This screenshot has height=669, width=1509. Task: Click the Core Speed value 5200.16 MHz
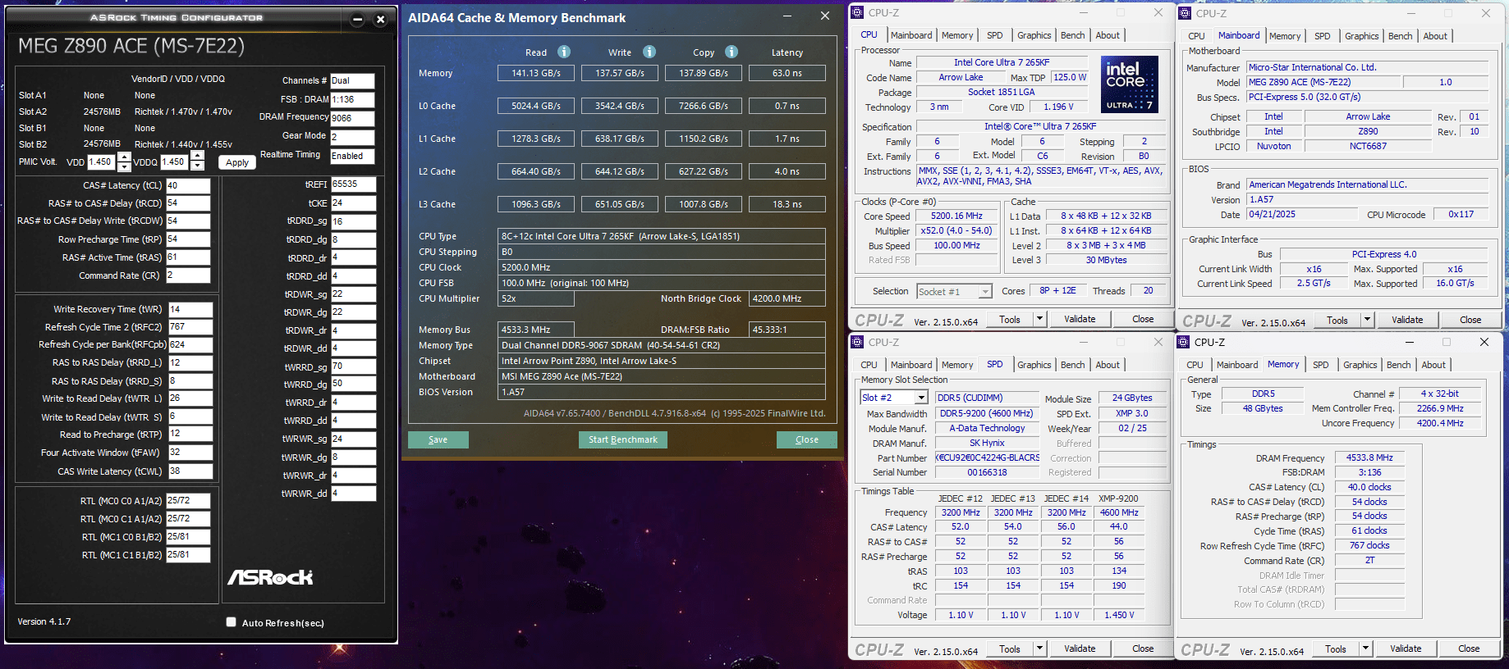956,216
